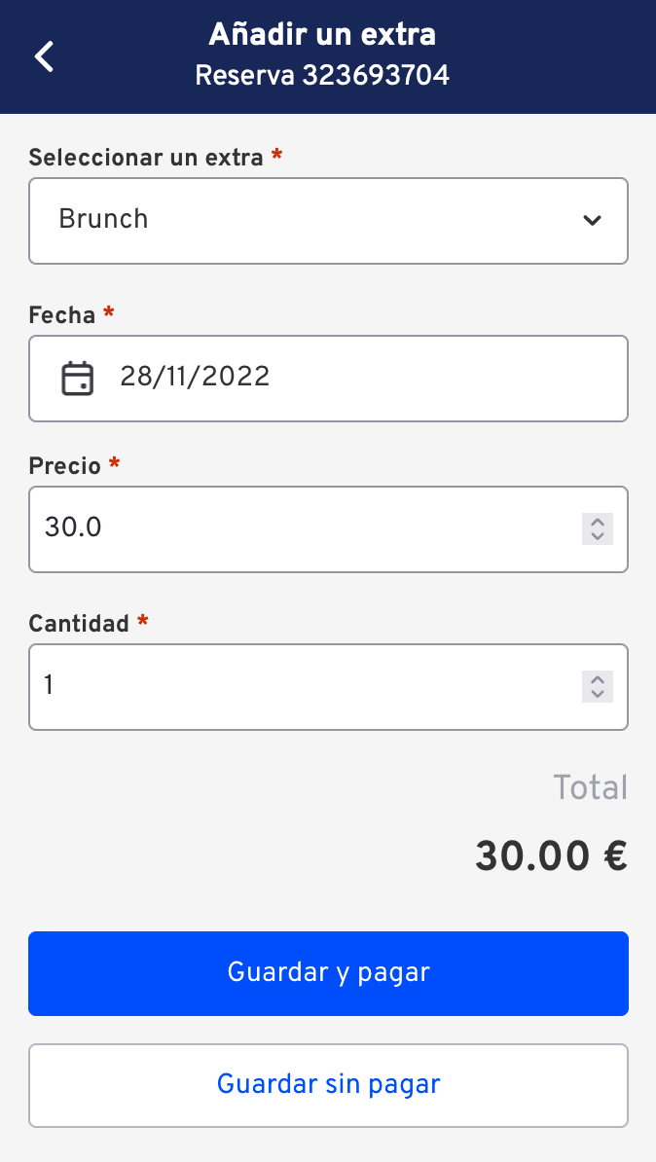Click the Precio field label
Screen dimensions: 656x1162
pos(65,465)
